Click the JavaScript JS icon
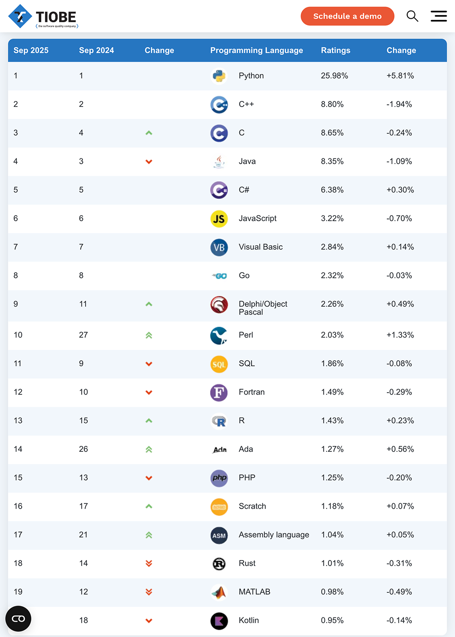Screen dimensions: 455x637 pos(219,219)
